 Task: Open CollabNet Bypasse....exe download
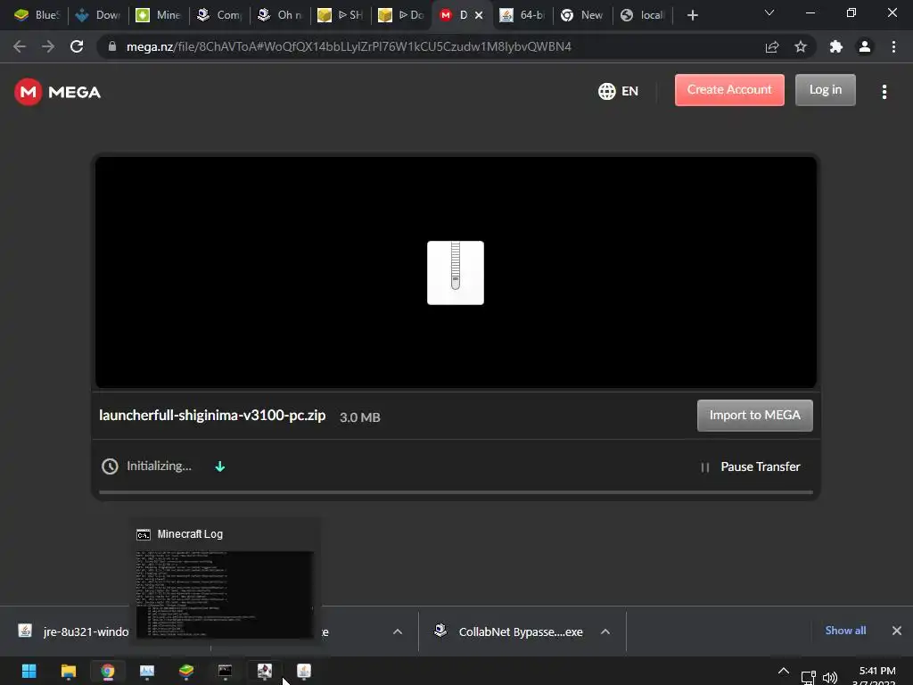(x=509, y=631)
